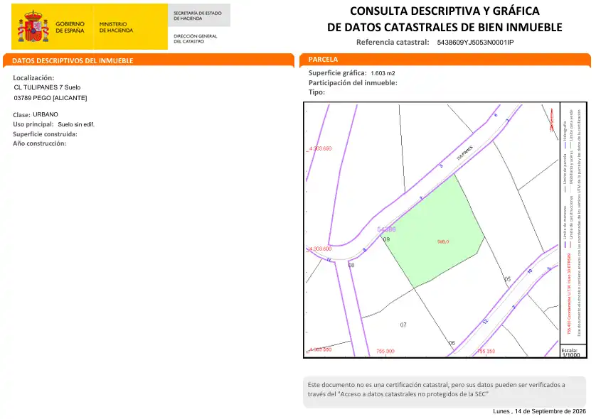Click the orange "PARCELA" header
Screen dimensions: 596x419
tap(323, 59)
